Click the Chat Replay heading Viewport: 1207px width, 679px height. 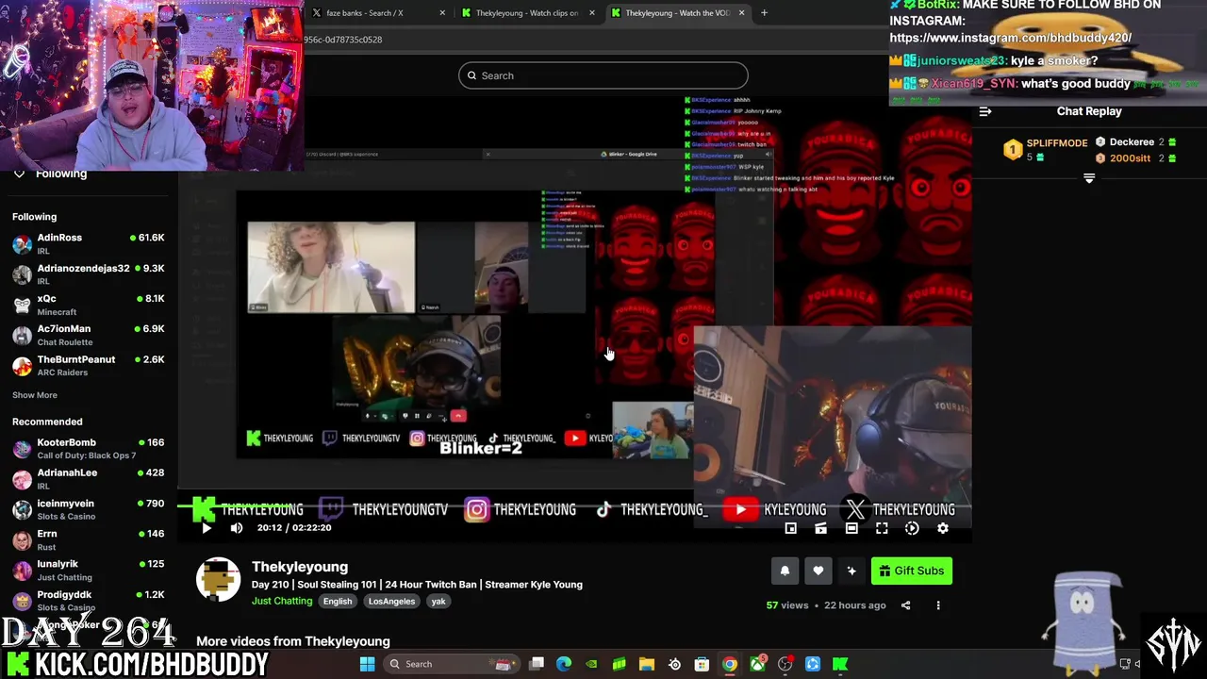[1089, 111]
